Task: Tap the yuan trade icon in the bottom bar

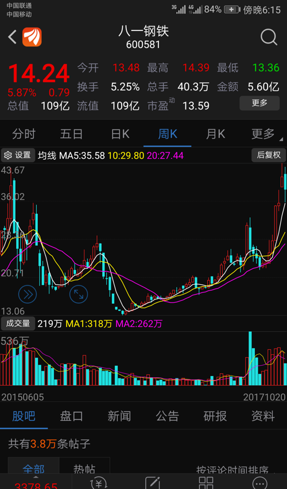Action: coord(99,483)
